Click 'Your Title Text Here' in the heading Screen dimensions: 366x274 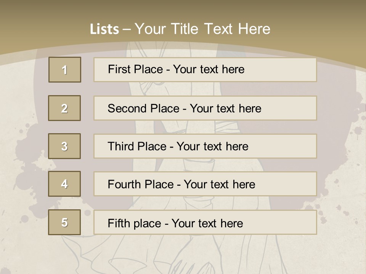tap(202, 29)
